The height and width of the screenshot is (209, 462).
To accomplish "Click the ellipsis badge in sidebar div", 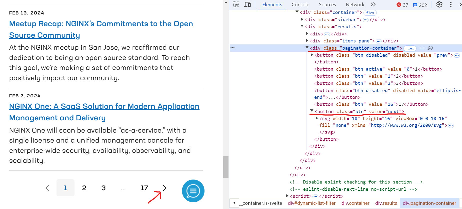I will point(365,20).
